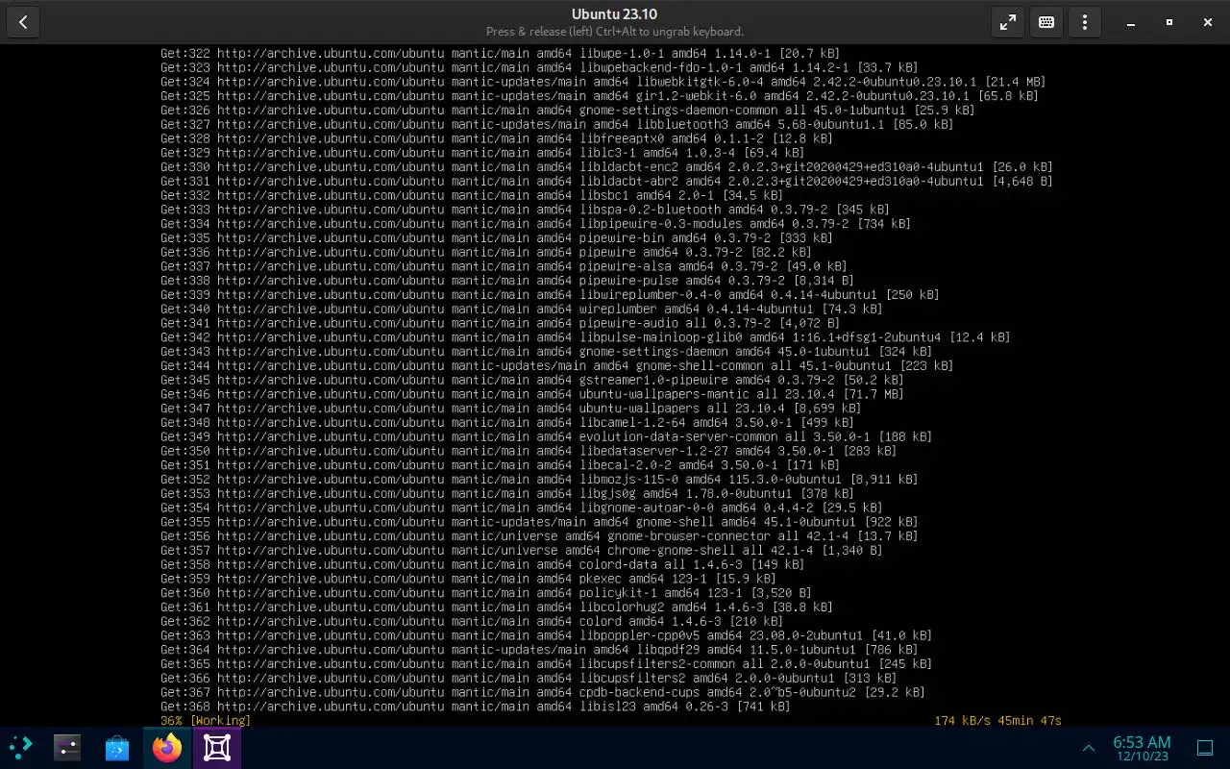Screen dimensions: 1230x769
Task: Click the Get:357 chrome-gnome-shell line
Action: tap(521, 550)
